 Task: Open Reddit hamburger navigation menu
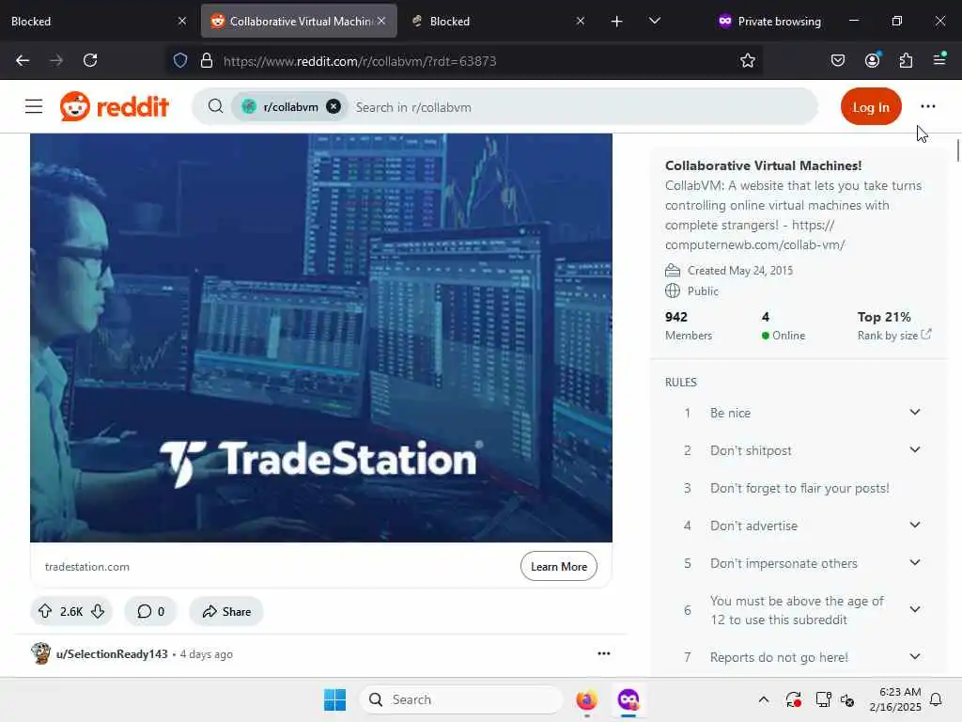34,106
